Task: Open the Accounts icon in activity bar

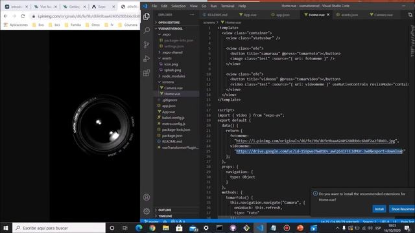Action: tap(147, 197)
